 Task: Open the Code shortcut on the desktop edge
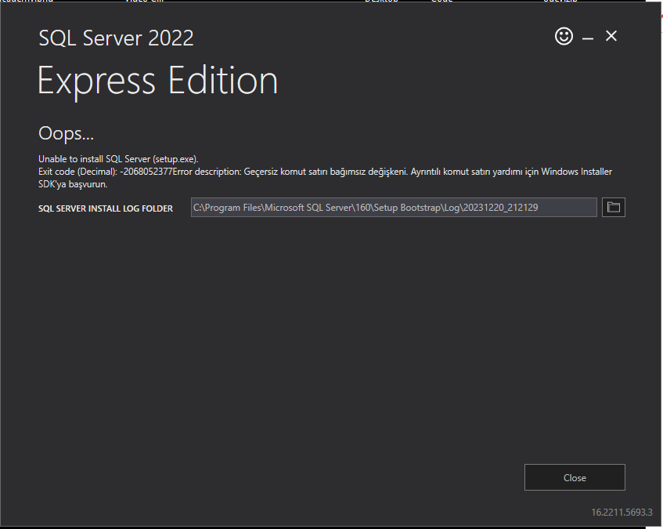[442, 2]
